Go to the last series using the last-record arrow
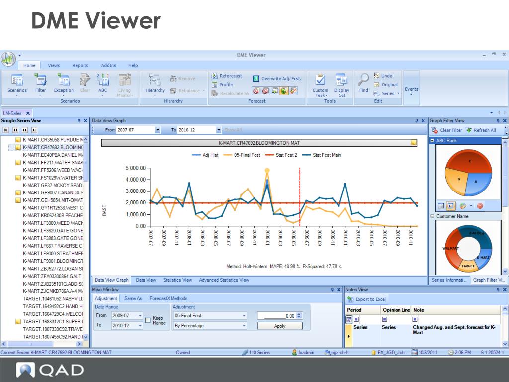The image size is (509, 382). [x=34, y=130]
